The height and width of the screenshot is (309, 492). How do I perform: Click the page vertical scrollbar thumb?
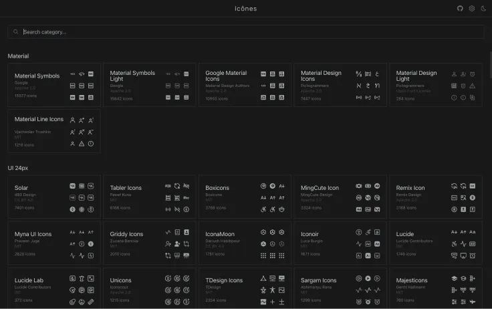[491, 65]
